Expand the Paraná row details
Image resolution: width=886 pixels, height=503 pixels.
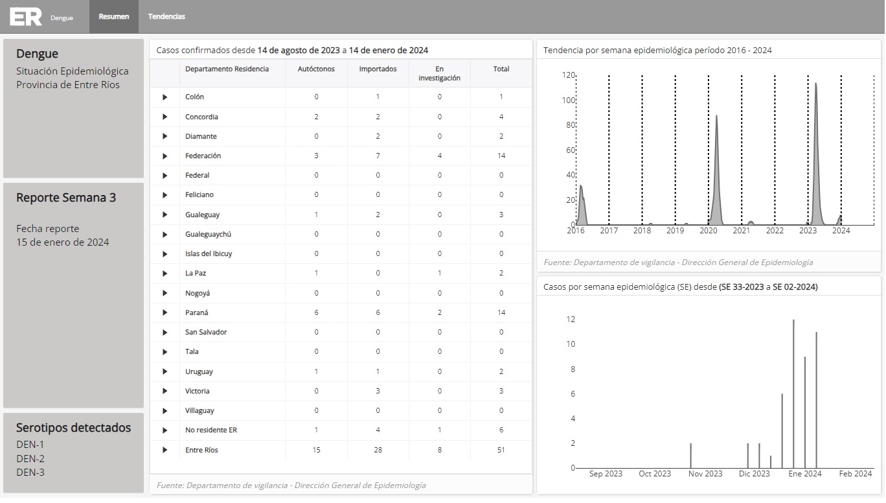(x=165, y=313)
